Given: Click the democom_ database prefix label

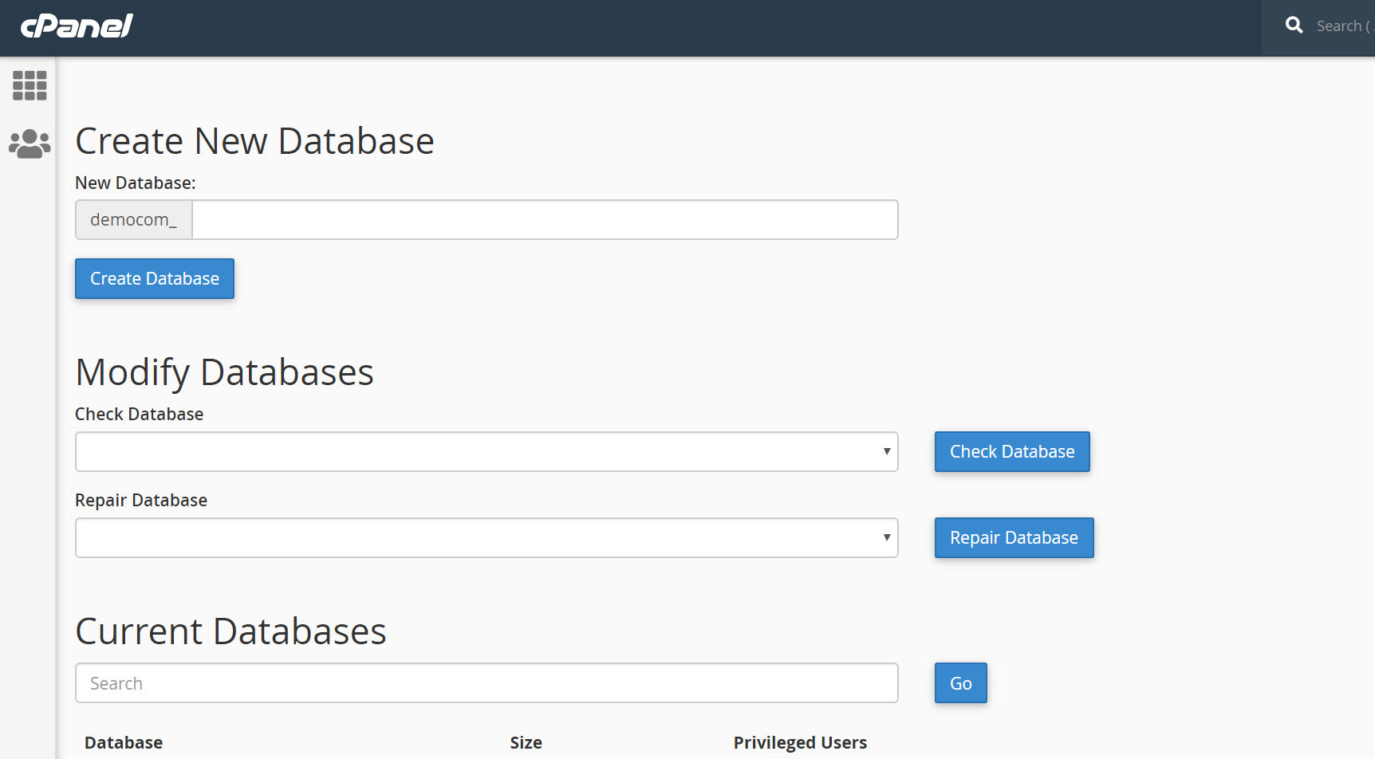Looking at the screenshot, I should coord(133,219).
